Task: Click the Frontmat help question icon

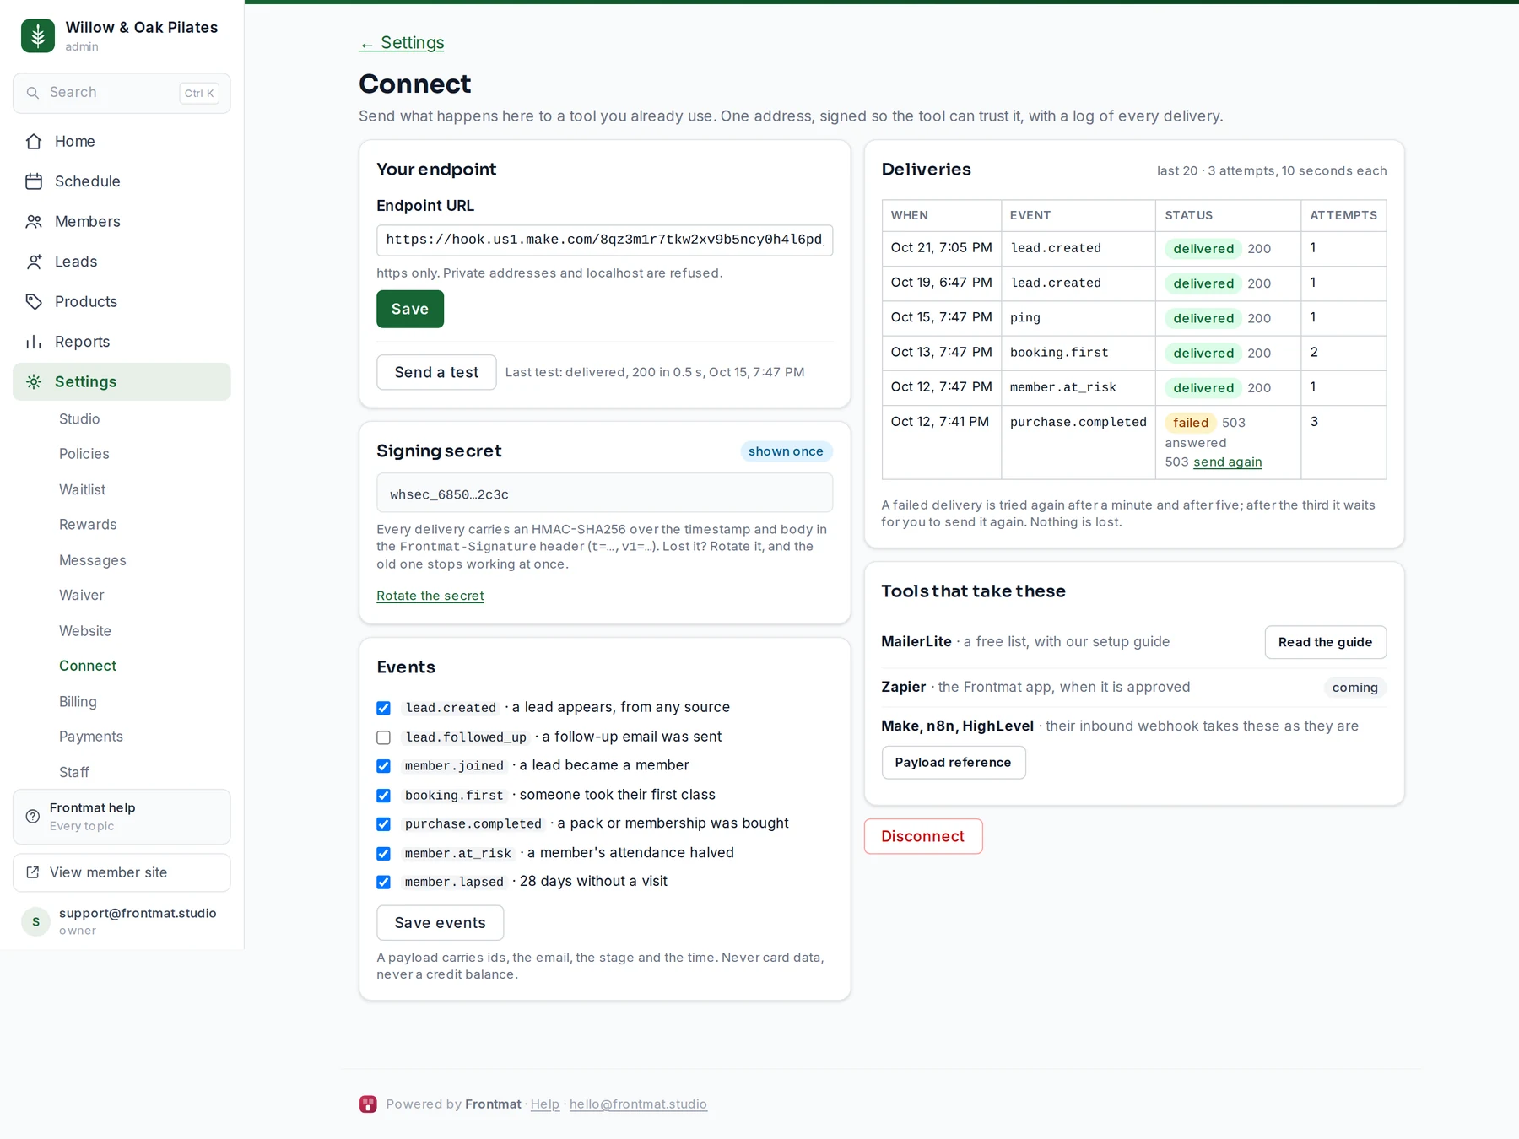Action: 33,817
